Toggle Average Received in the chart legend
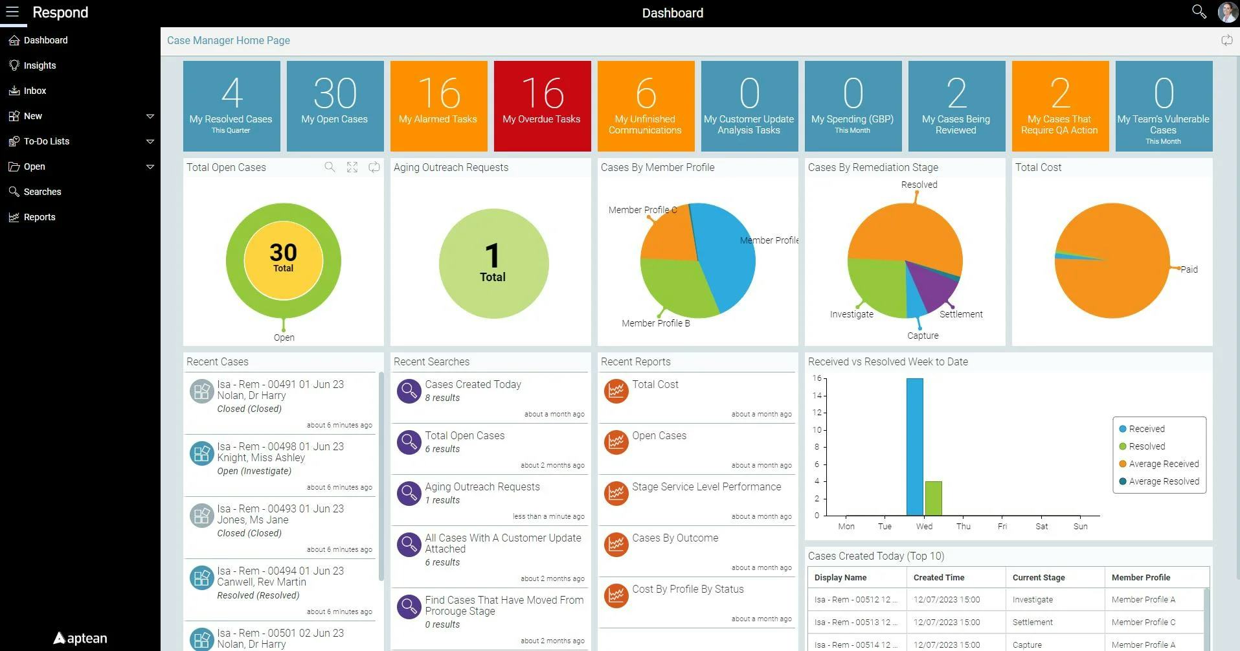This screenshot has width=1240, height=651. [1158, 464]
